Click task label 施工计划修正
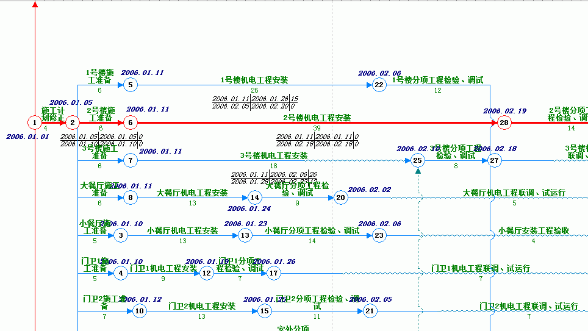588x331 pixels. tap(53, 115)
